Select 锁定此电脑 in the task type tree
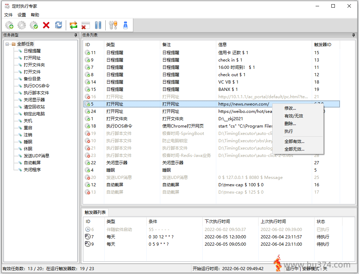Viewport: 359px width, 274px height. [x=34, y=114]
